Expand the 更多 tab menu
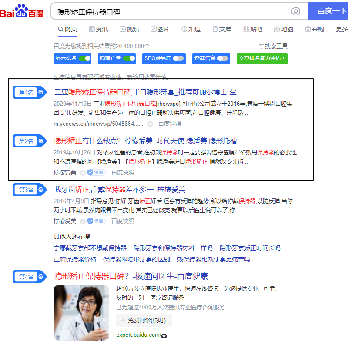This screenshot has height=348, width=348. click(x=342, y=29)
